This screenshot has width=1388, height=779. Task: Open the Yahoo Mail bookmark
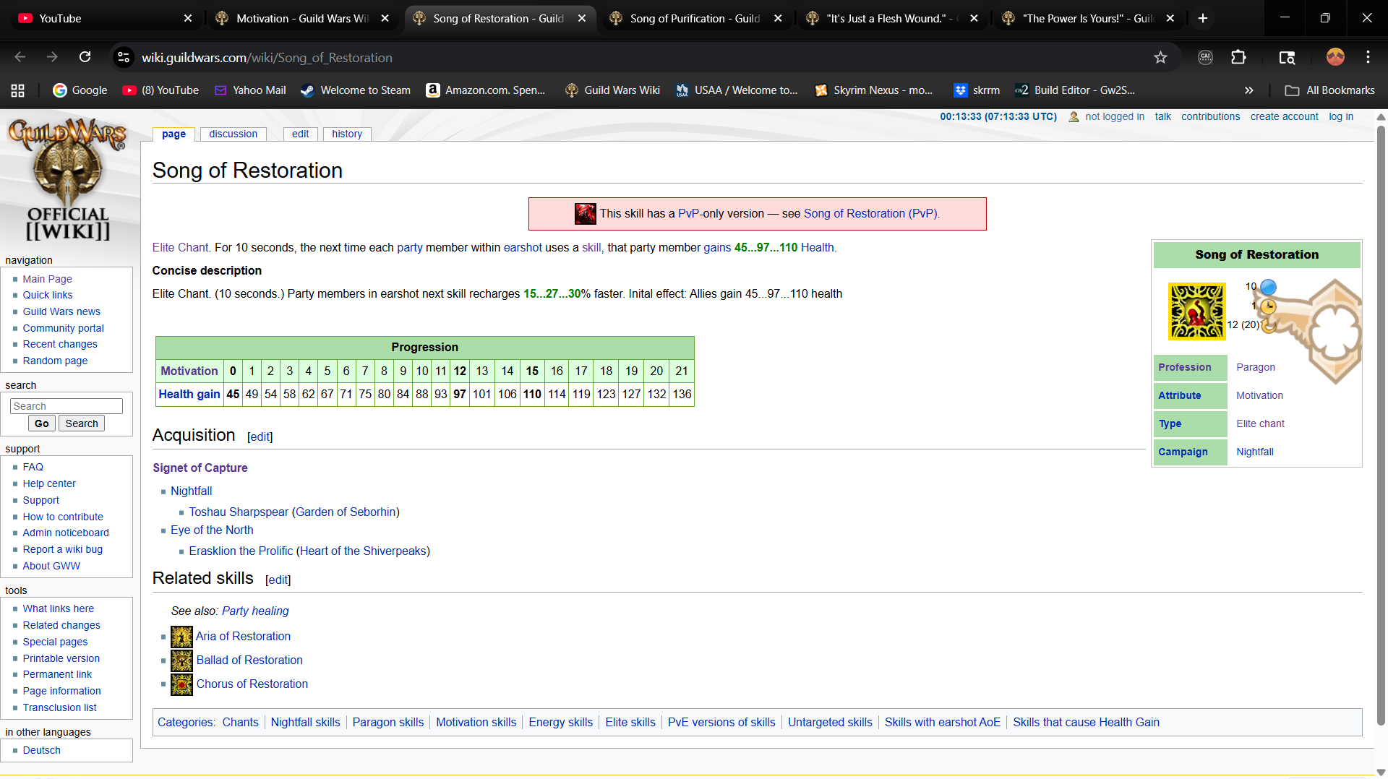(x=250, y=90)
